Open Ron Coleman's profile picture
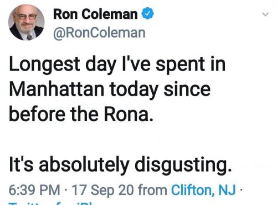The height and width of the screenshot is (205, 277). 27,22
